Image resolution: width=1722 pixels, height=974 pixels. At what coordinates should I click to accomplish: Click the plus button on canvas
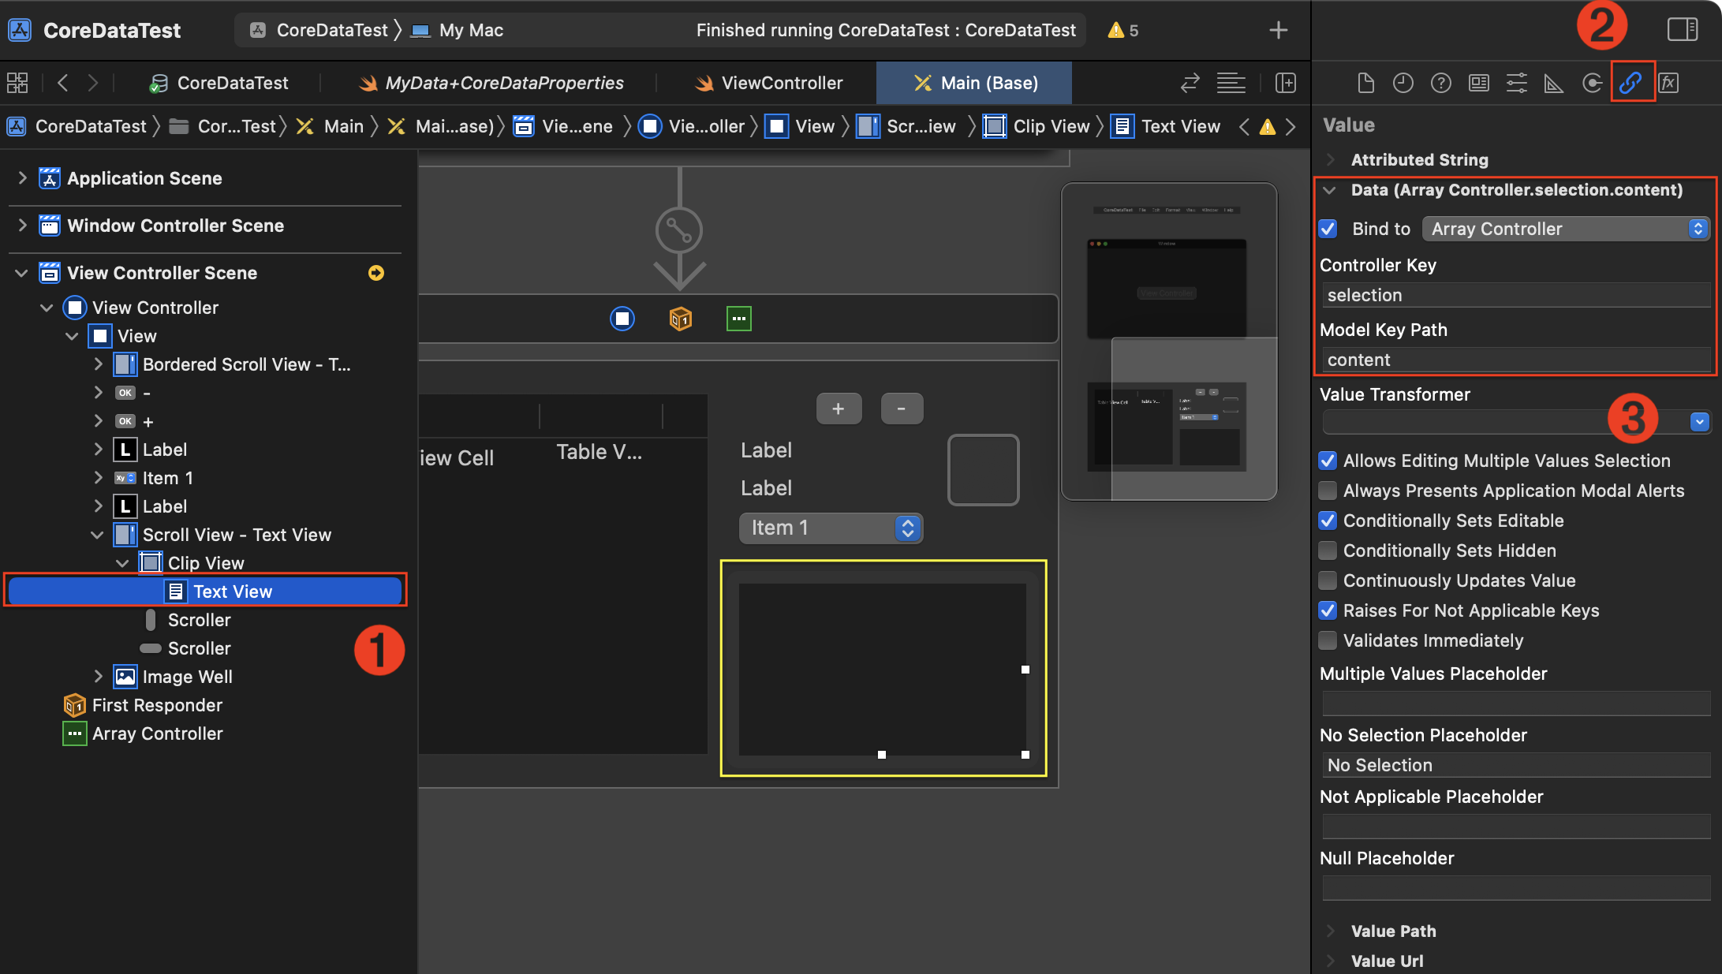point(838,409)
